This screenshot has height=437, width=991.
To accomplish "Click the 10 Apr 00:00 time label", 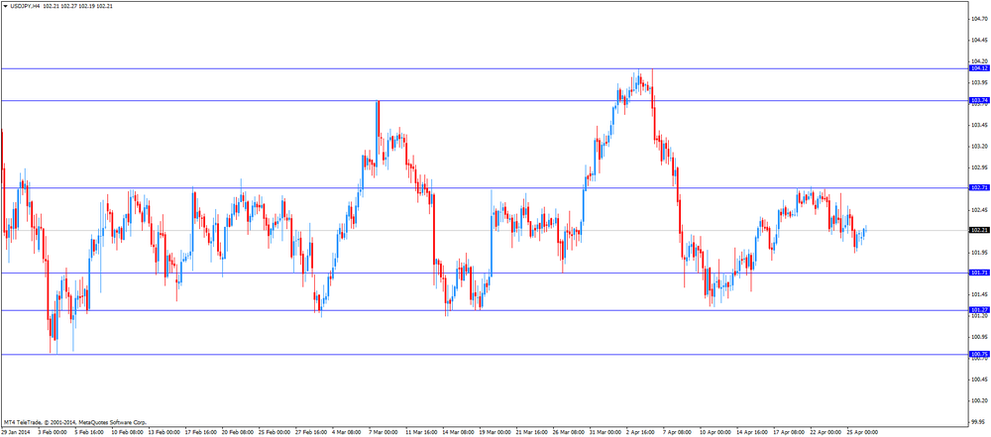I will [x=716, y=433].
